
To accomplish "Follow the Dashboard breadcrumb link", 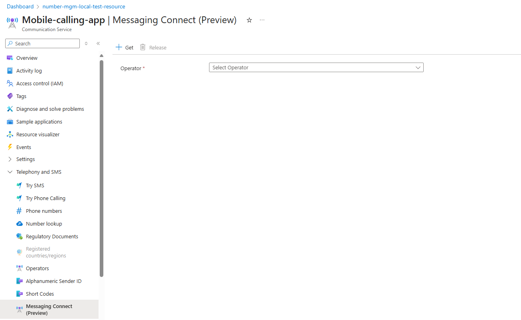I will coord(20,6).
